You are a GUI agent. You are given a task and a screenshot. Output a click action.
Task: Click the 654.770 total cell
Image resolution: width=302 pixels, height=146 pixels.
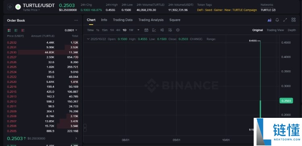pos(72,57)
